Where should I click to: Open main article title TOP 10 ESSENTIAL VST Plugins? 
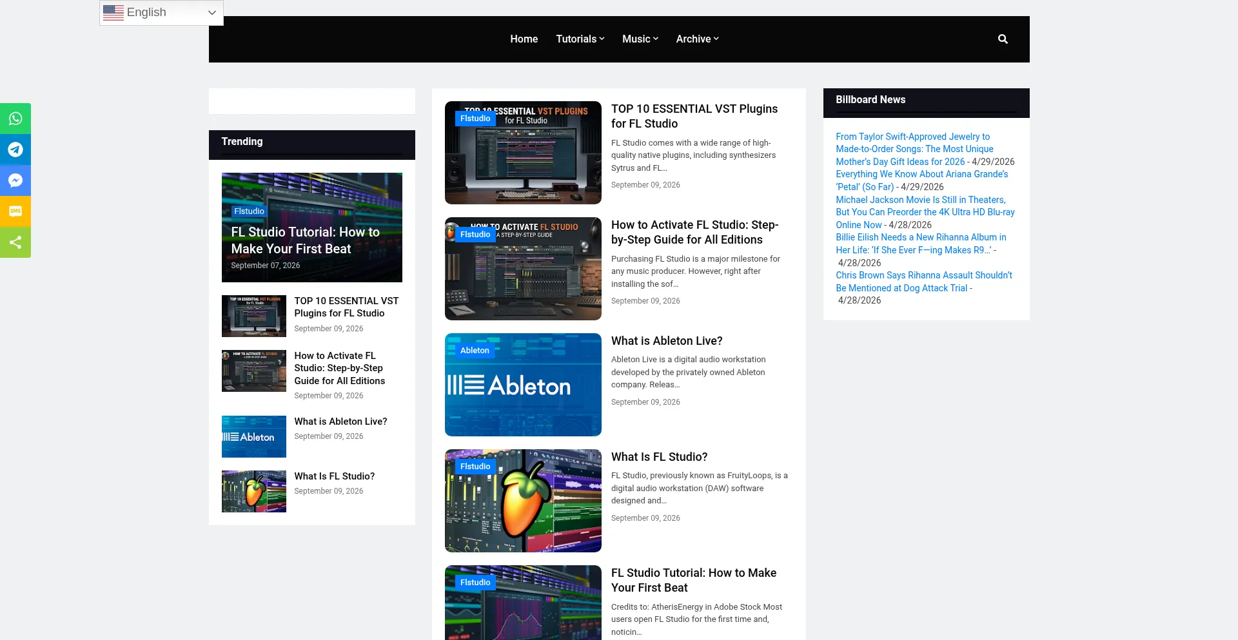pyautogui.click(x=694, y=116)
